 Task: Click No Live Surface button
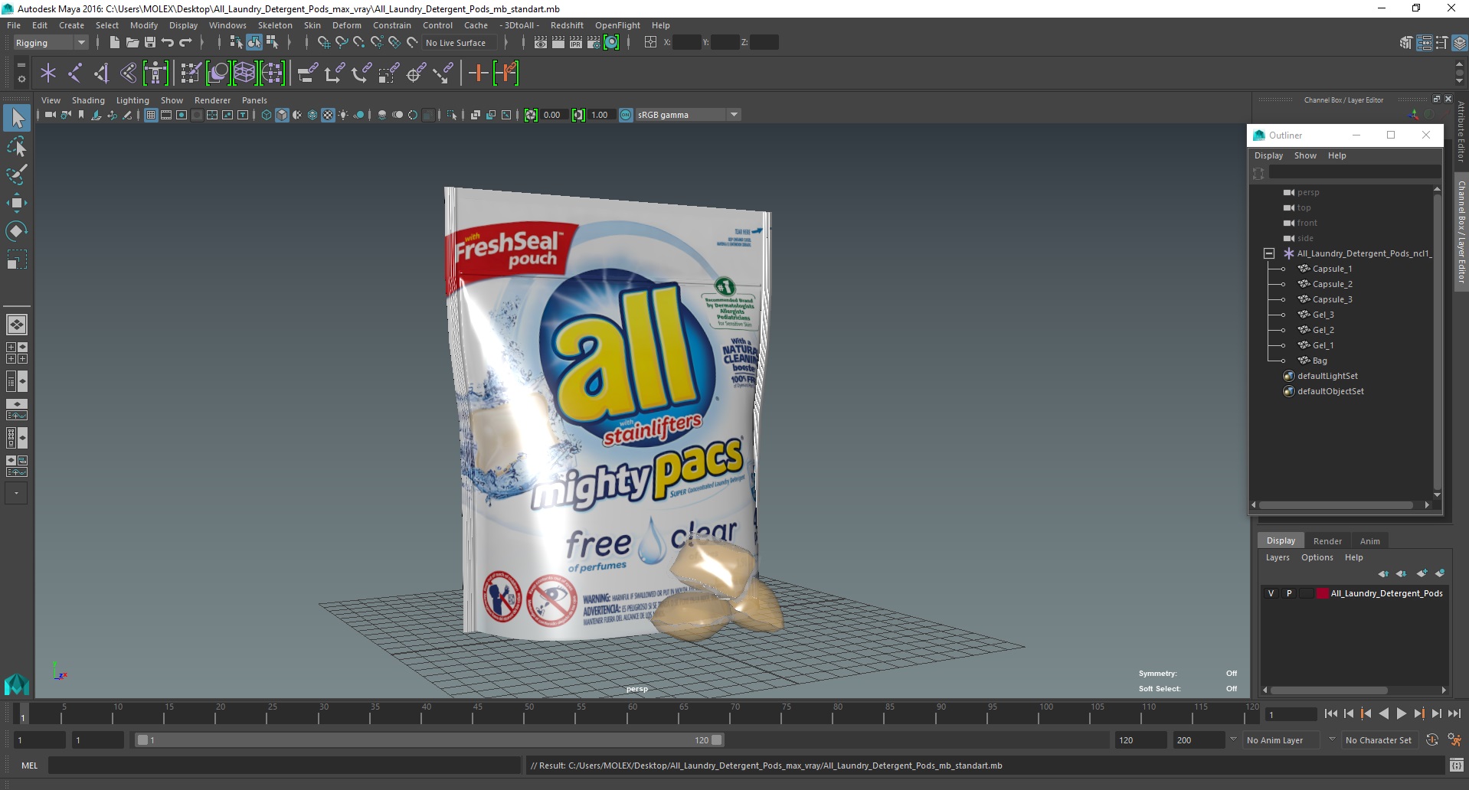[x=459, y=43]
